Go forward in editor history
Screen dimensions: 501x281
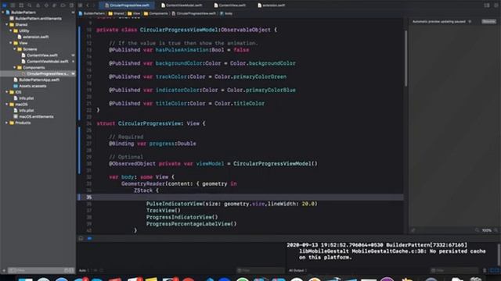tap(94, 5)
